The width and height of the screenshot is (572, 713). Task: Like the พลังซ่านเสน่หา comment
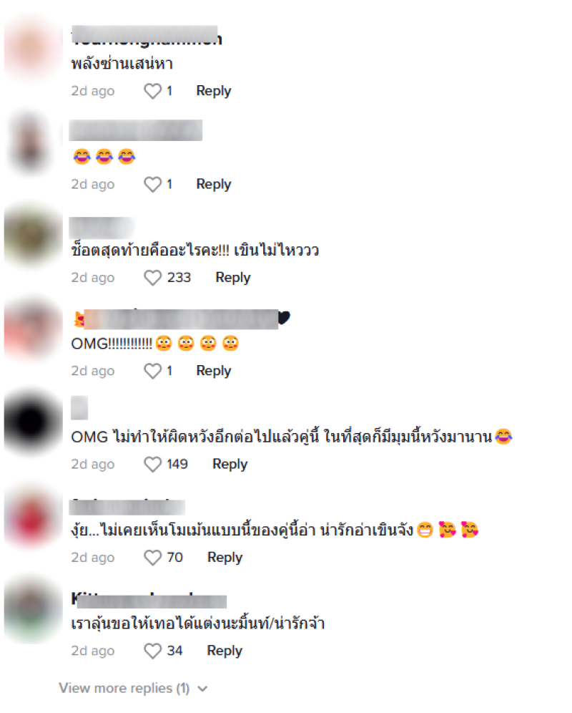click(153, 91)
